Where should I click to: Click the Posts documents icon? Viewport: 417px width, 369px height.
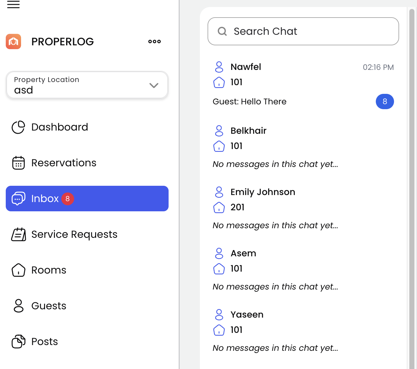point(19,342)
